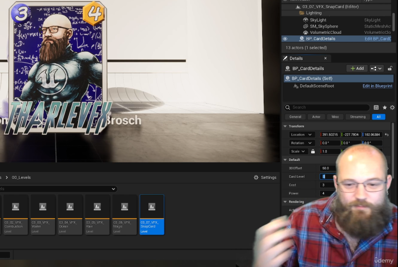Click the Location Y value field
The height and width of the screenshot is (267, 398).
(x=351, y=134)
